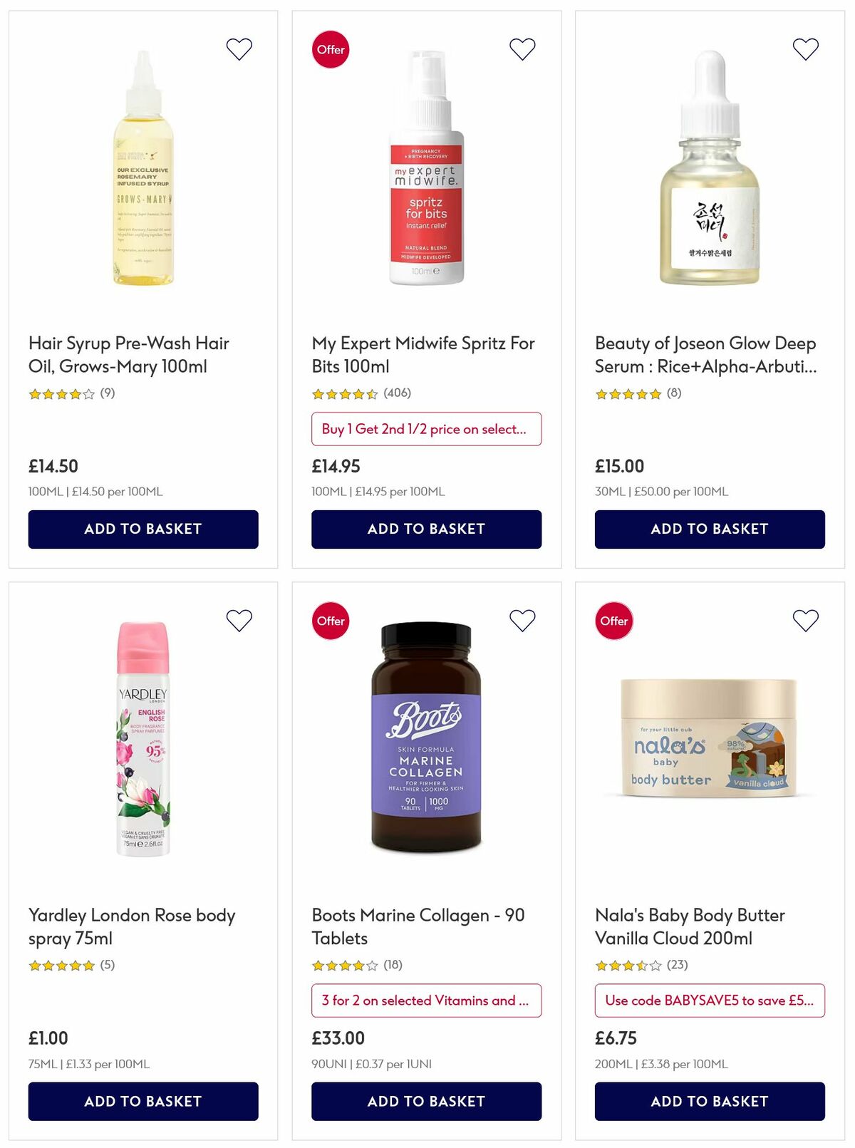Add Yardley London Rose body spray to basket
The height and width of the screenshot is (1148, 855).
pos(142,1101)
